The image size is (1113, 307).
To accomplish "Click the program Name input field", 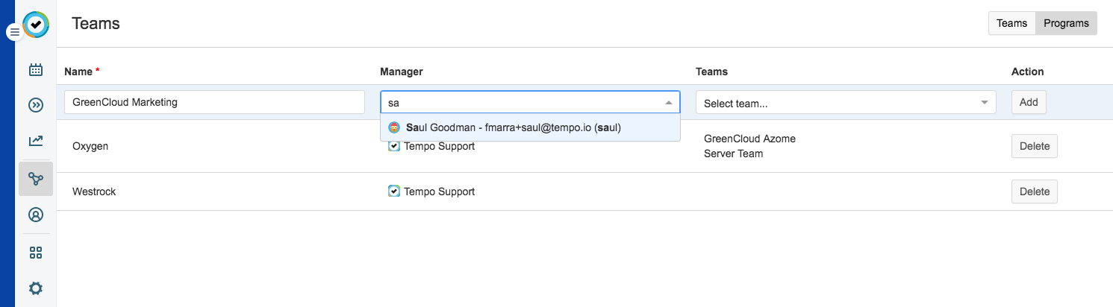I will (x=214, y=102).
